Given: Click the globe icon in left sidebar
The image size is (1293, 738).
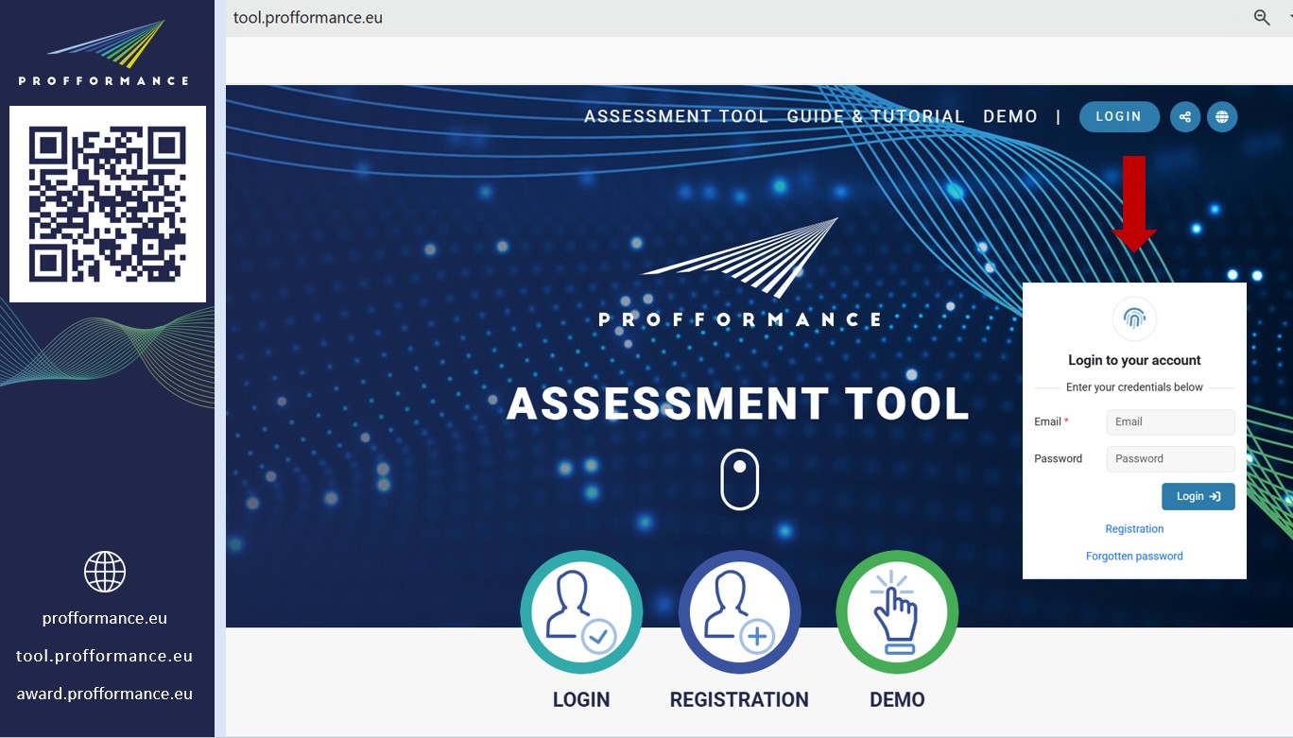Looking at the screenshot, I should click(x=105, y=572).
